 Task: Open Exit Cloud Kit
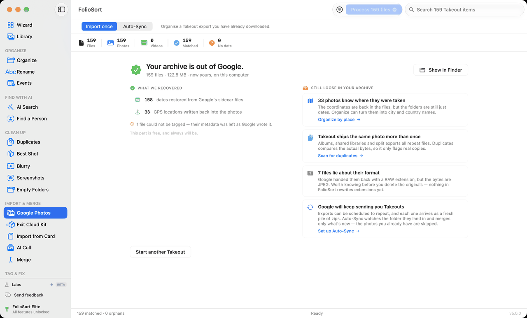coord(35,225)
